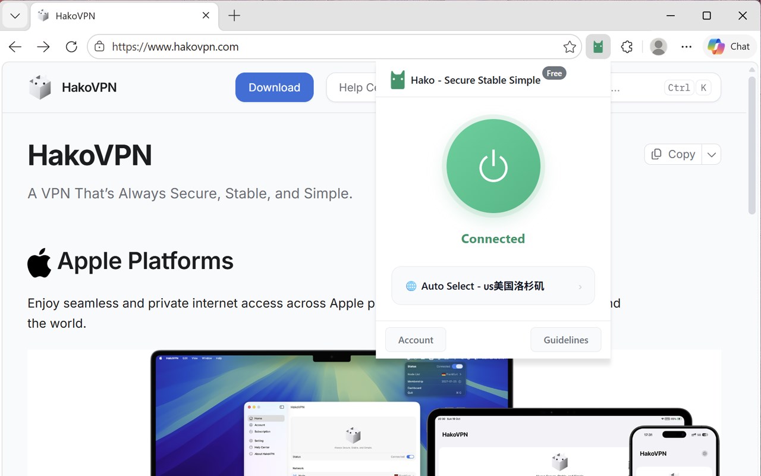
Task: Open a new tab with the plus icon
Action: 234,16
